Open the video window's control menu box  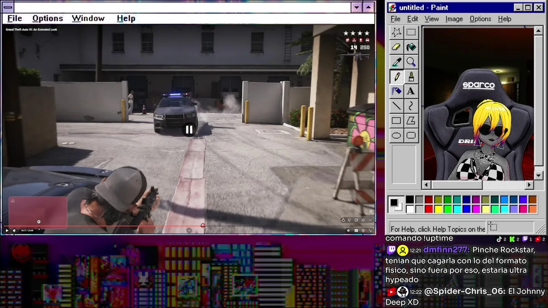pyautogui.click(x=8, y=7)
